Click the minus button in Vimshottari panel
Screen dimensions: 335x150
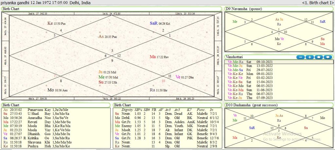pos(300,57)
